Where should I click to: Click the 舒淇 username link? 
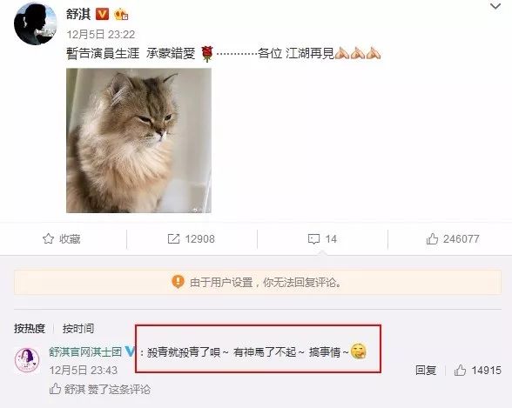pos(78,14)
